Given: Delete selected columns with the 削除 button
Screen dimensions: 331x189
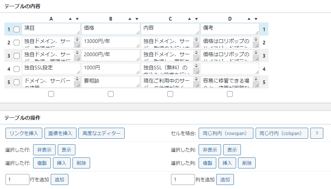Looking at the screenshot, I should (246, 163).
